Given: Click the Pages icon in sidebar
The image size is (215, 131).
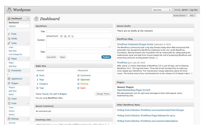Looking at the screenshot, I should 9,59.
